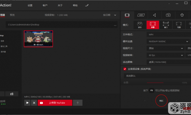
Task: Expand the NVIDIA NVENC hardware acceleration dropdown
Action: (x=168, y=42)
